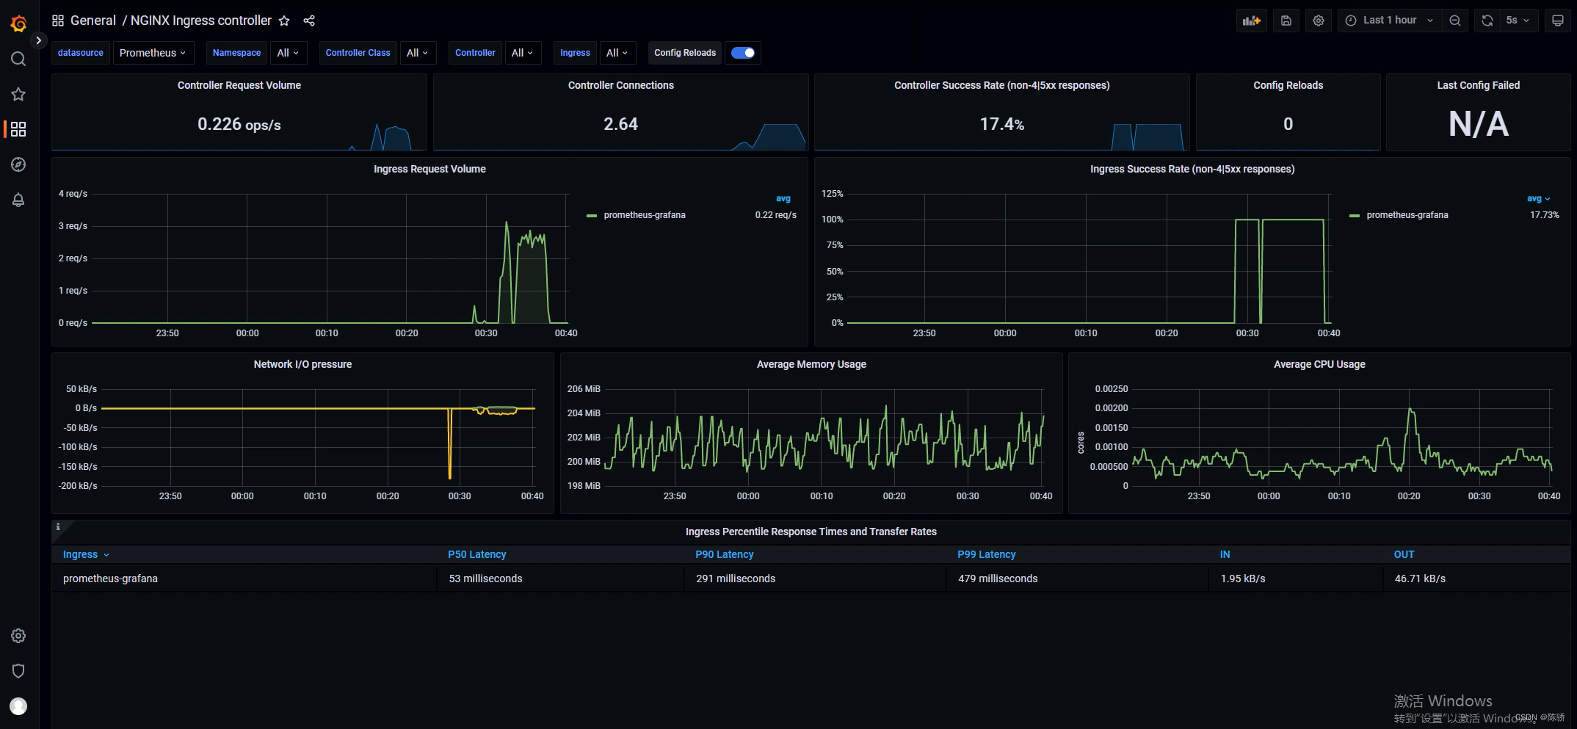Viewport: 1577px width, 729px height.
Task: Open the search dashboards icon
Action: coord(18,59)
